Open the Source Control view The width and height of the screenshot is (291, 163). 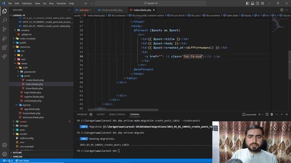[x=5, y=29]
